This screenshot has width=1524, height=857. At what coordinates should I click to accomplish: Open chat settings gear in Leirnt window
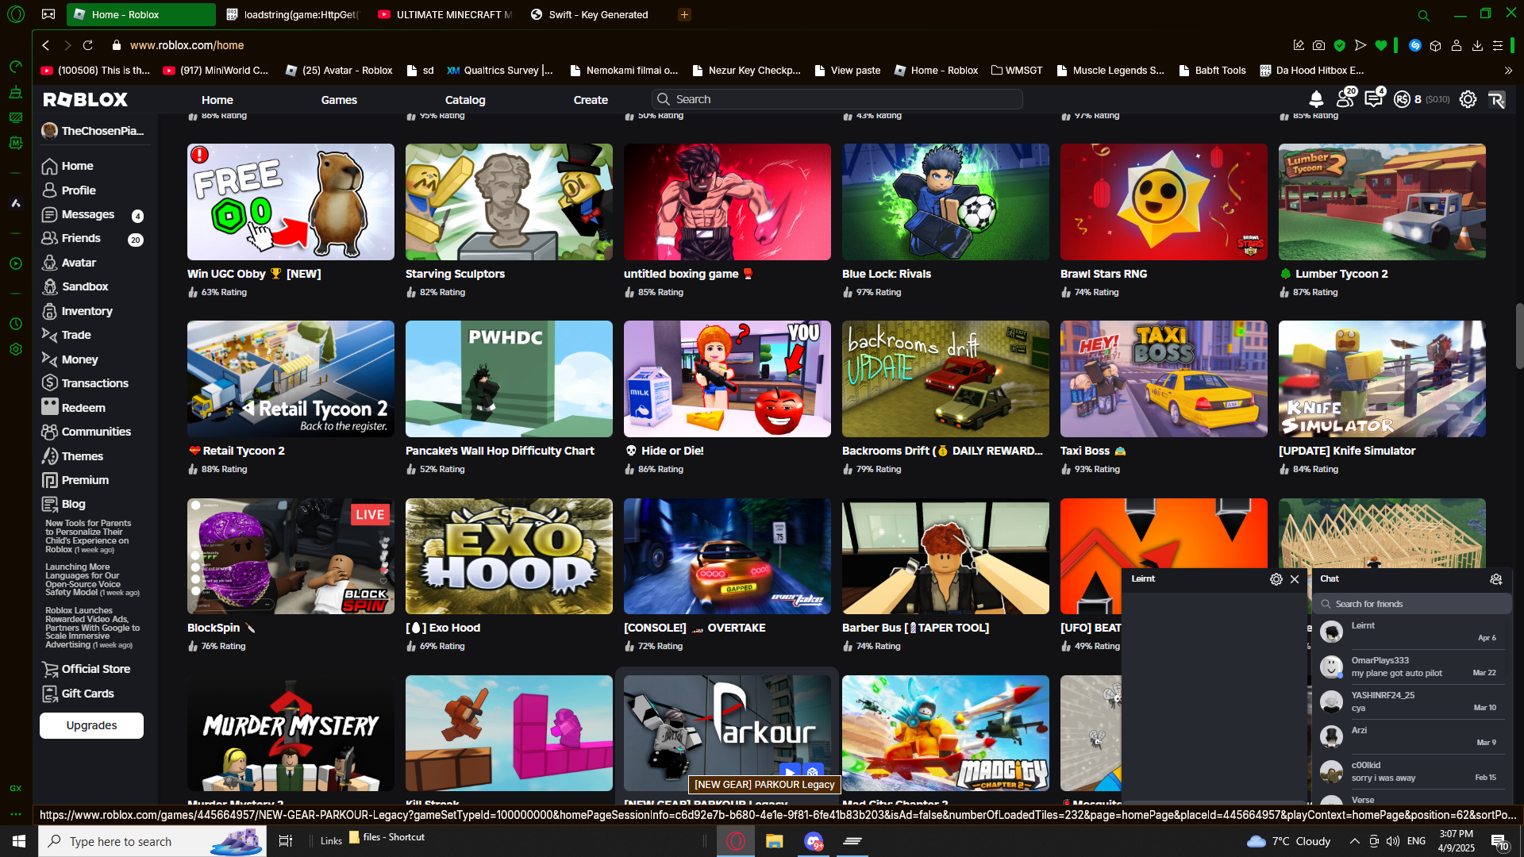click(x=1276, y=579)
